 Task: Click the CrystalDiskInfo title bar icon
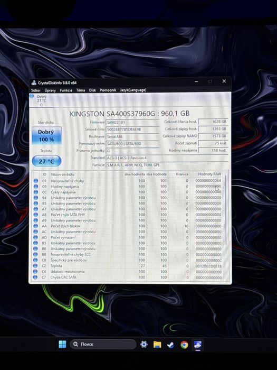pyautogui.click(x=34, y=82)
